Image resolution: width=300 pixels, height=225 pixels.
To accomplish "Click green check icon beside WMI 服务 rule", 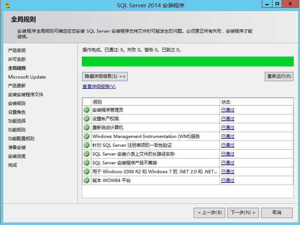I will point(87,136).
